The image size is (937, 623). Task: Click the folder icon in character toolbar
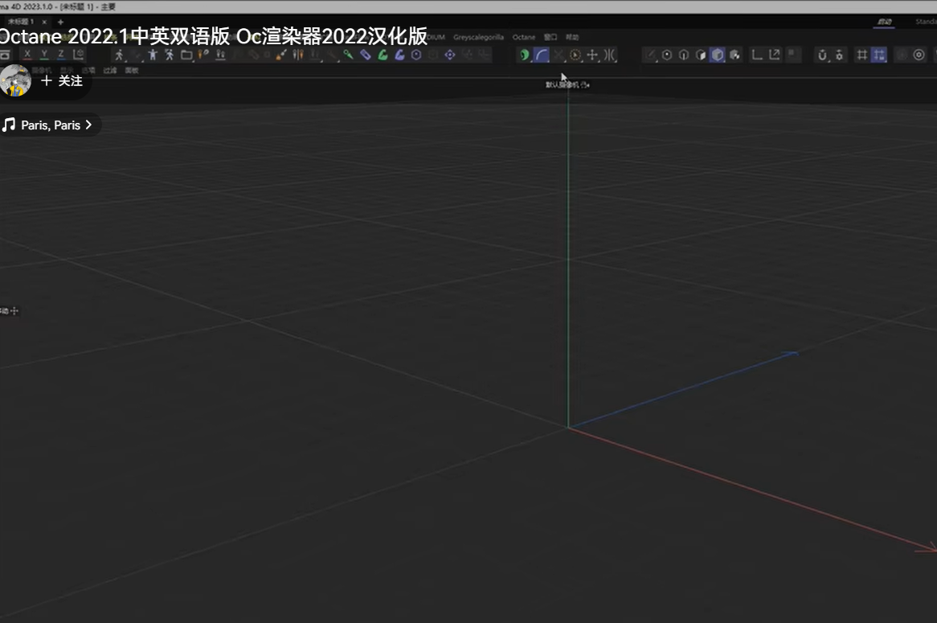pyautogui.click(x=186, y=55)
